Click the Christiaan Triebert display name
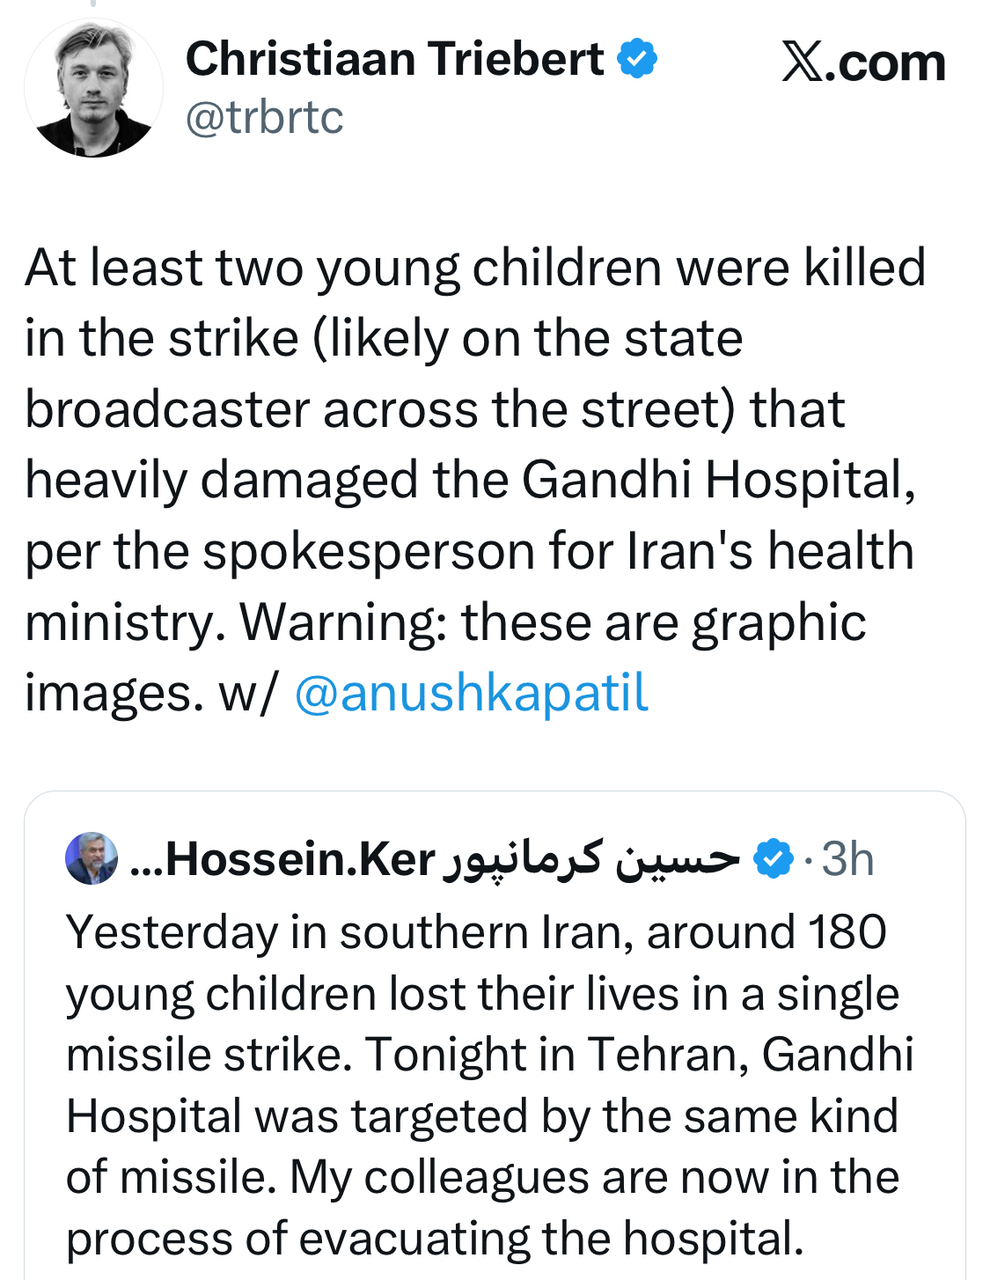The image size is (990, 1280). click(394, 59)
